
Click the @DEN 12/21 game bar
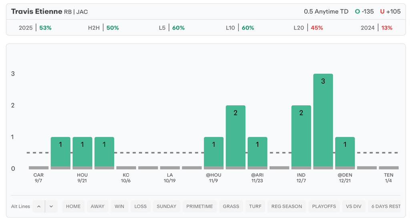(345, 152)
